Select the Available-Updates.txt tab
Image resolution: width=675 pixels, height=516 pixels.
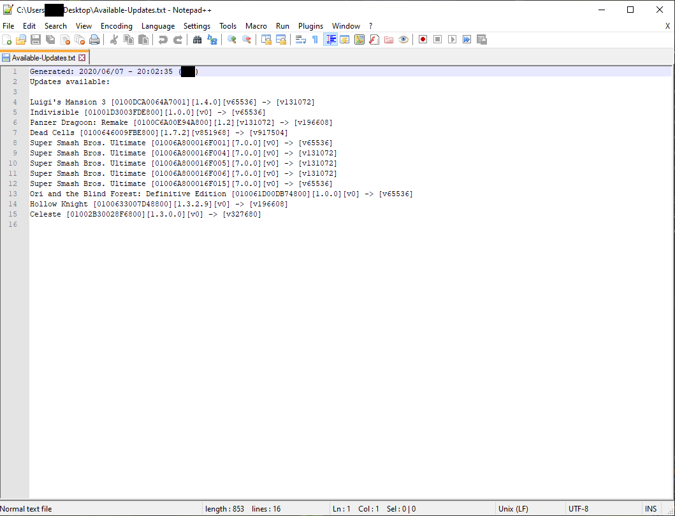coord(43,58)
